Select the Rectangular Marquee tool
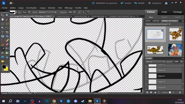The width and height of the screenshot is (185, 104). 3,24
